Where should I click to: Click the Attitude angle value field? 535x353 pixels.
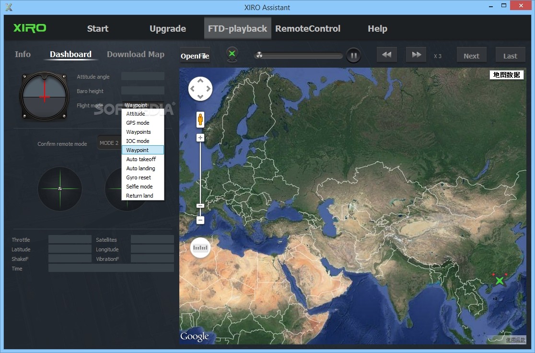pyautogui.click(x=143, y=76)
